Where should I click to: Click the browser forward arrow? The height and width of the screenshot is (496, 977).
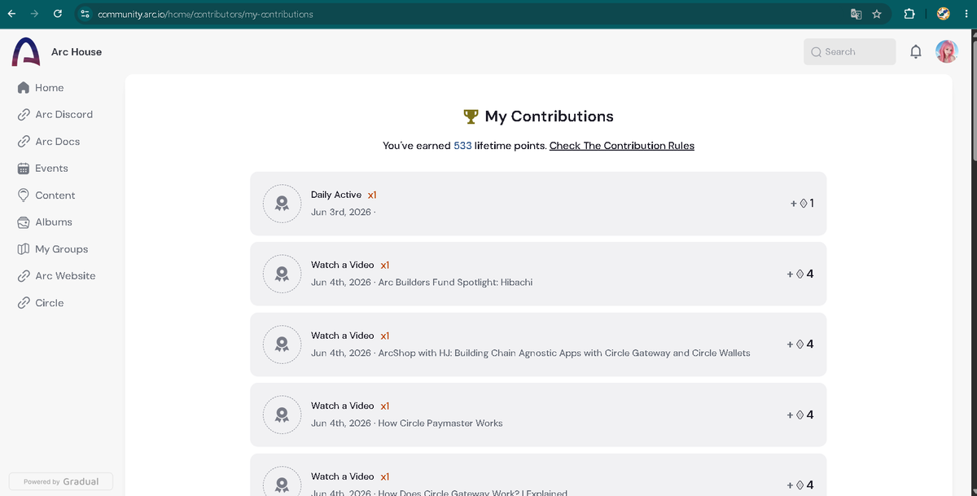34,14
